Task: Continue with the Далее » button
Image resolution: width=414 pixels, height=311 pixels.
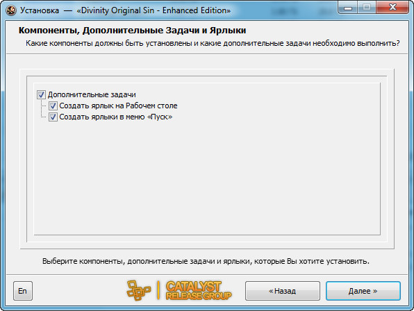Action: click(363, 291)
